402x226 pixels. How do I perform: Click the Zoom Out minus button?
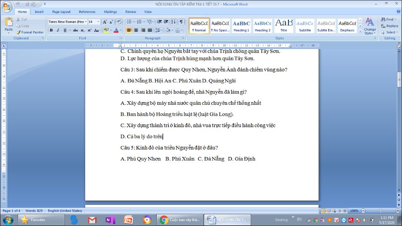[x=363, y=211]
